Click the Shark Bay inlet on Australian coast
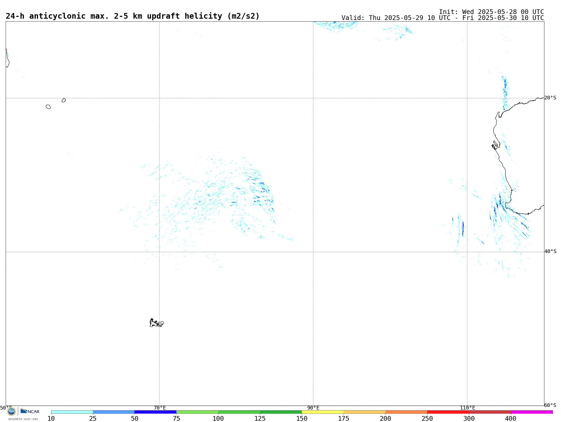Image resolution: width=561 pixels, height=422 pixels. (496, 145)
